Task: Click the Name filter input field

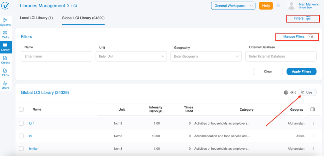Action: tap(56, 57)
